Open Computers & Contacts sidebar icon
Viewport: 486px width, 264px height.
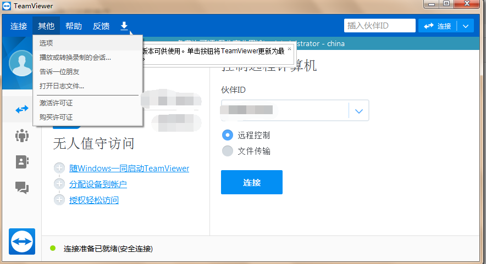coord(21,161)
